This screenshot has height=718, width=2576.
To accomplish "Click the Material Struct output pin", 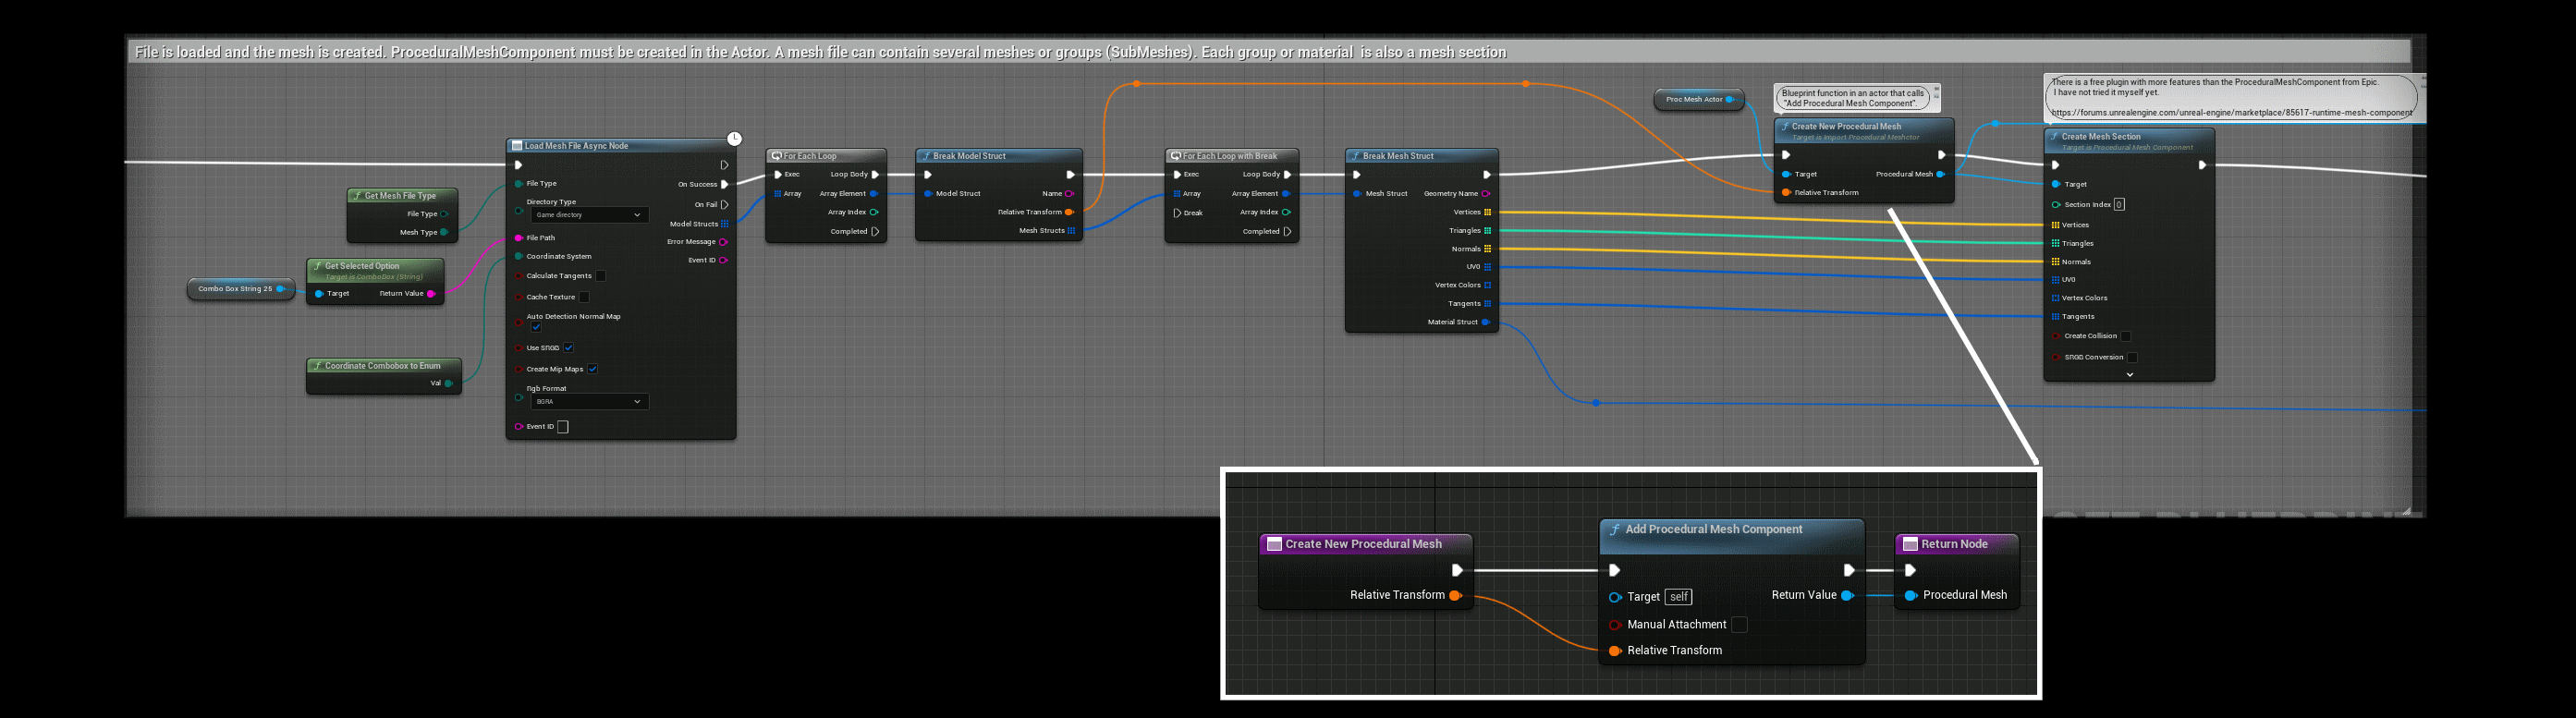I will pyautogui.click(x=1486, y=322).
